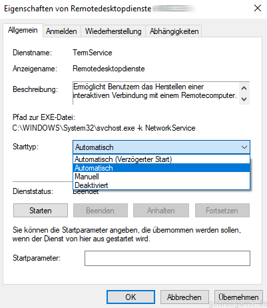Select the Abhängigkeiten tab
The image size is (267, 308).
point(174,31)
